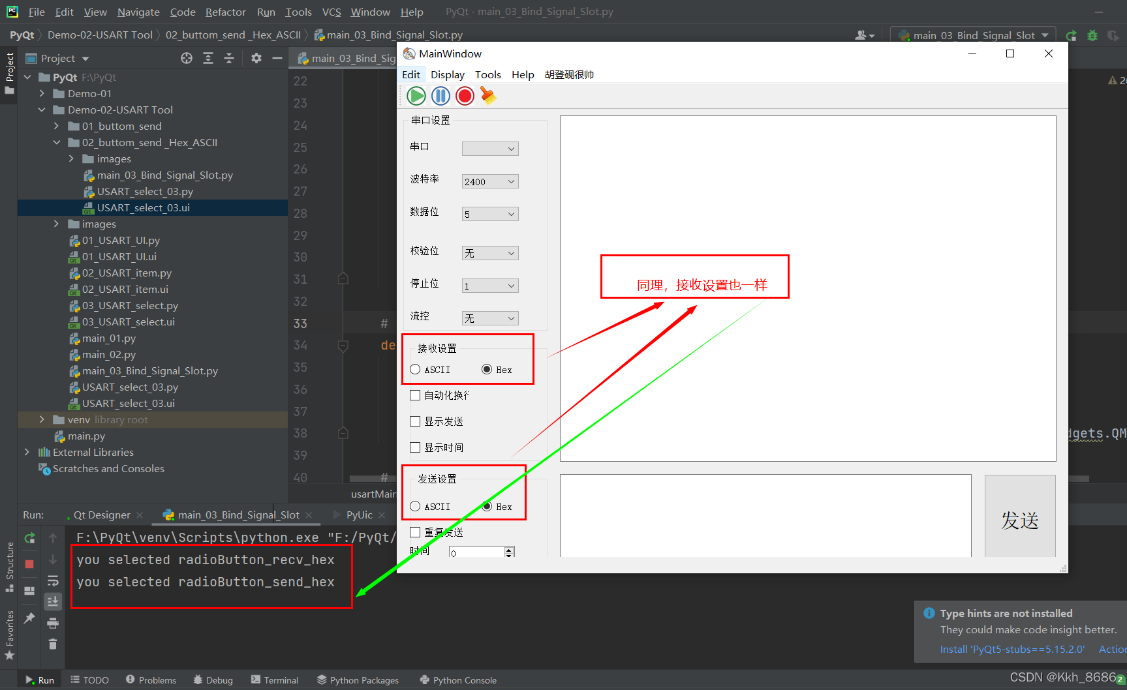Select ASCII radio under 接收设置
This screenshot has width=1127, height=690.
pyautogui.click(x=415, y=370)
